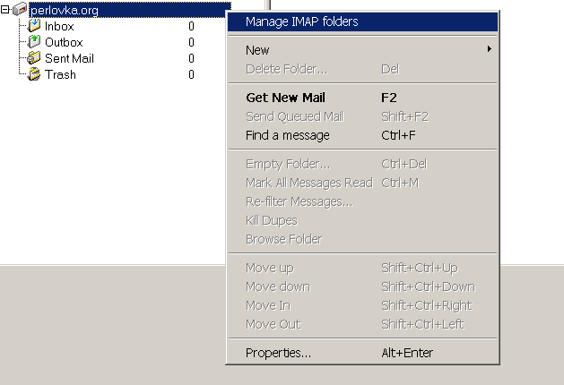Select the Trash folder label
This screenshot has height=385, width=564.
[x=60, y=74]
